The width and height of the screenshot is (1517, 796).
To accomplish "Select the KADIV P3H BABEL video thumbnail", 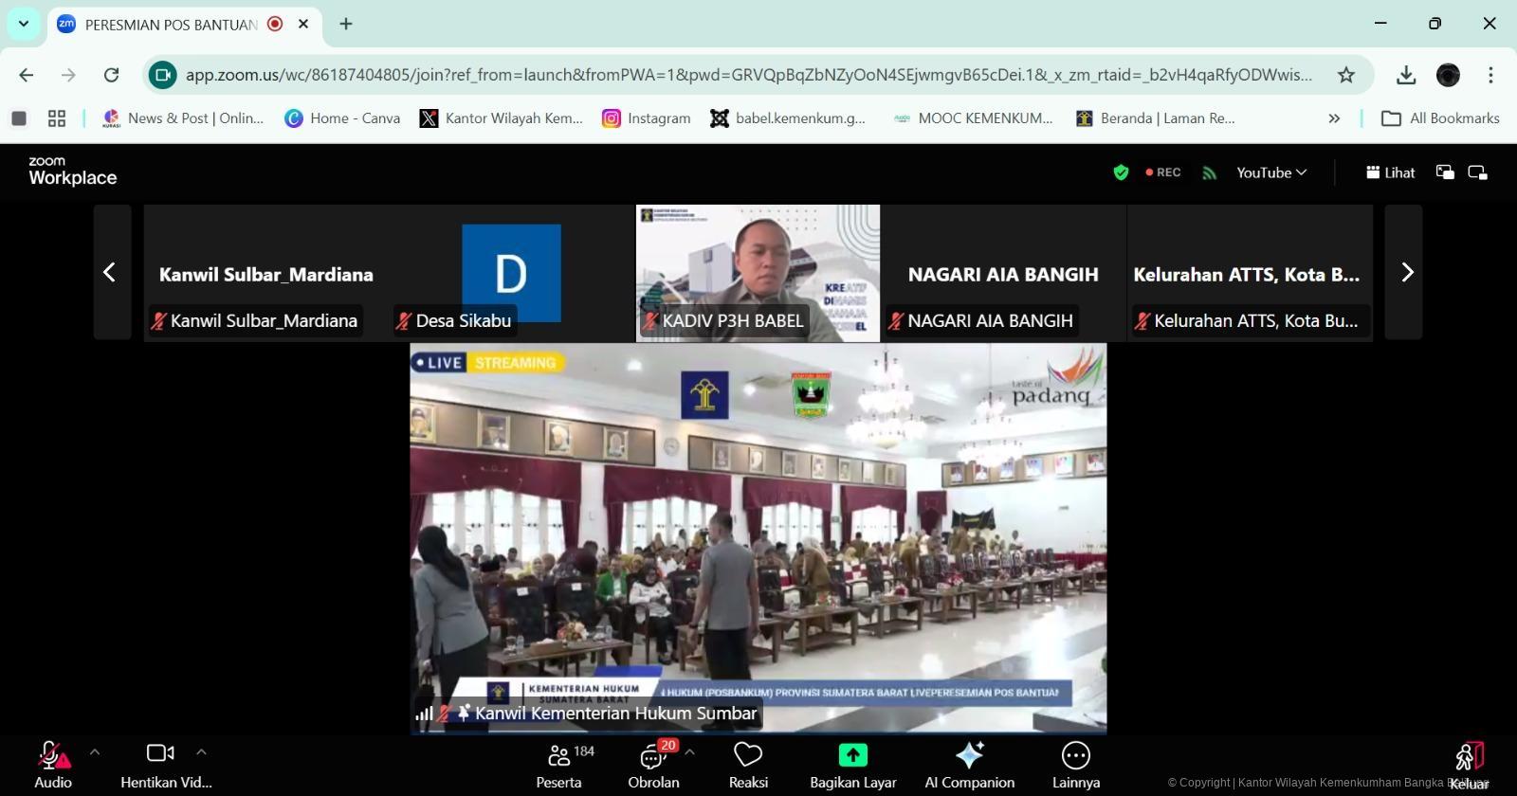I will tap(758, 272).
